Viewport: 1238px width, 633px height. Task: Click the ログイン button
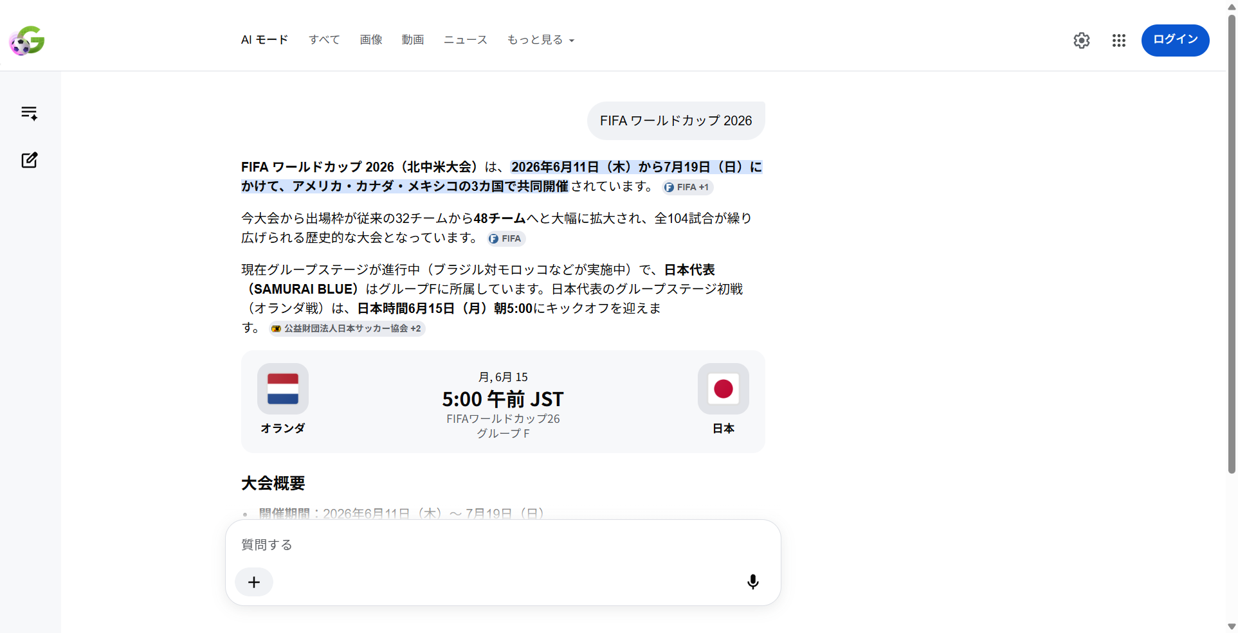click(x=1175, y=40)
